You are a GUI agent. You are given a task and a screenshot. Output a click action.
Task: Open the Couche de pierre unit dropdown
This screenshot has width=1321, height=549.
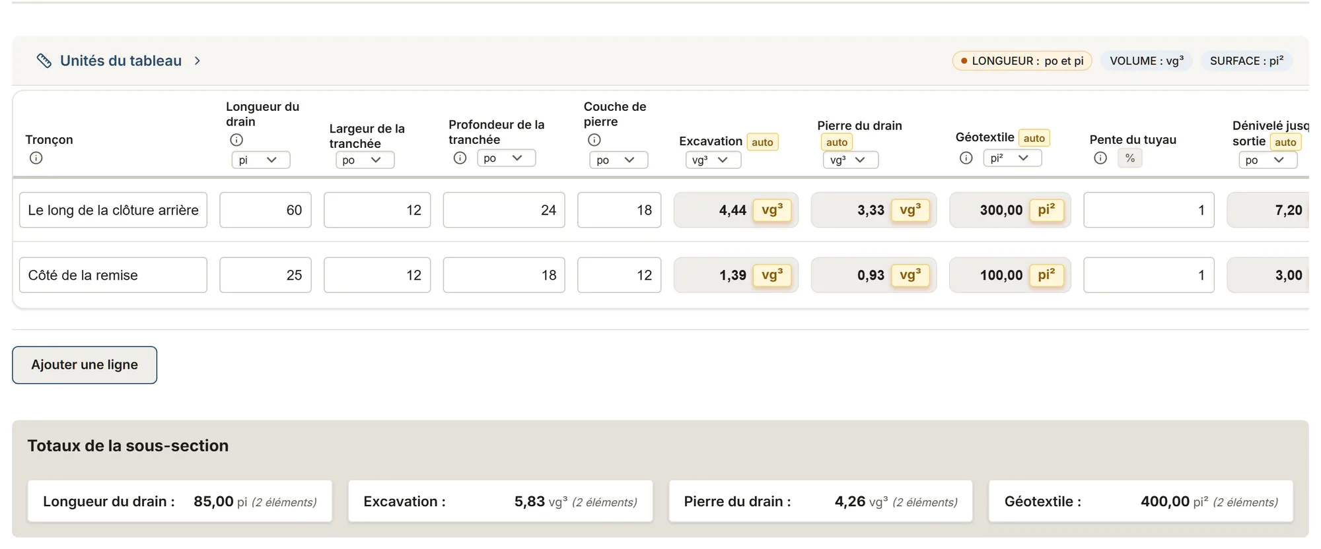pyautogui.click(x=619, y=160)
